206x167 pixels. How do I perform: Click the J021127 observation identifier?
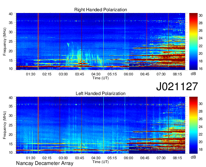pyautogui.click(x=177, y=86)
